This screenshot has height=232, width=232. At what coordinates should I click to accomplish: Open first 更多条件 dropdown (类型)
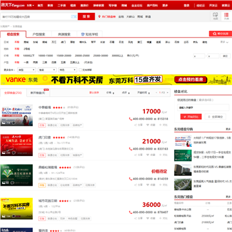(x=27, y=70)
